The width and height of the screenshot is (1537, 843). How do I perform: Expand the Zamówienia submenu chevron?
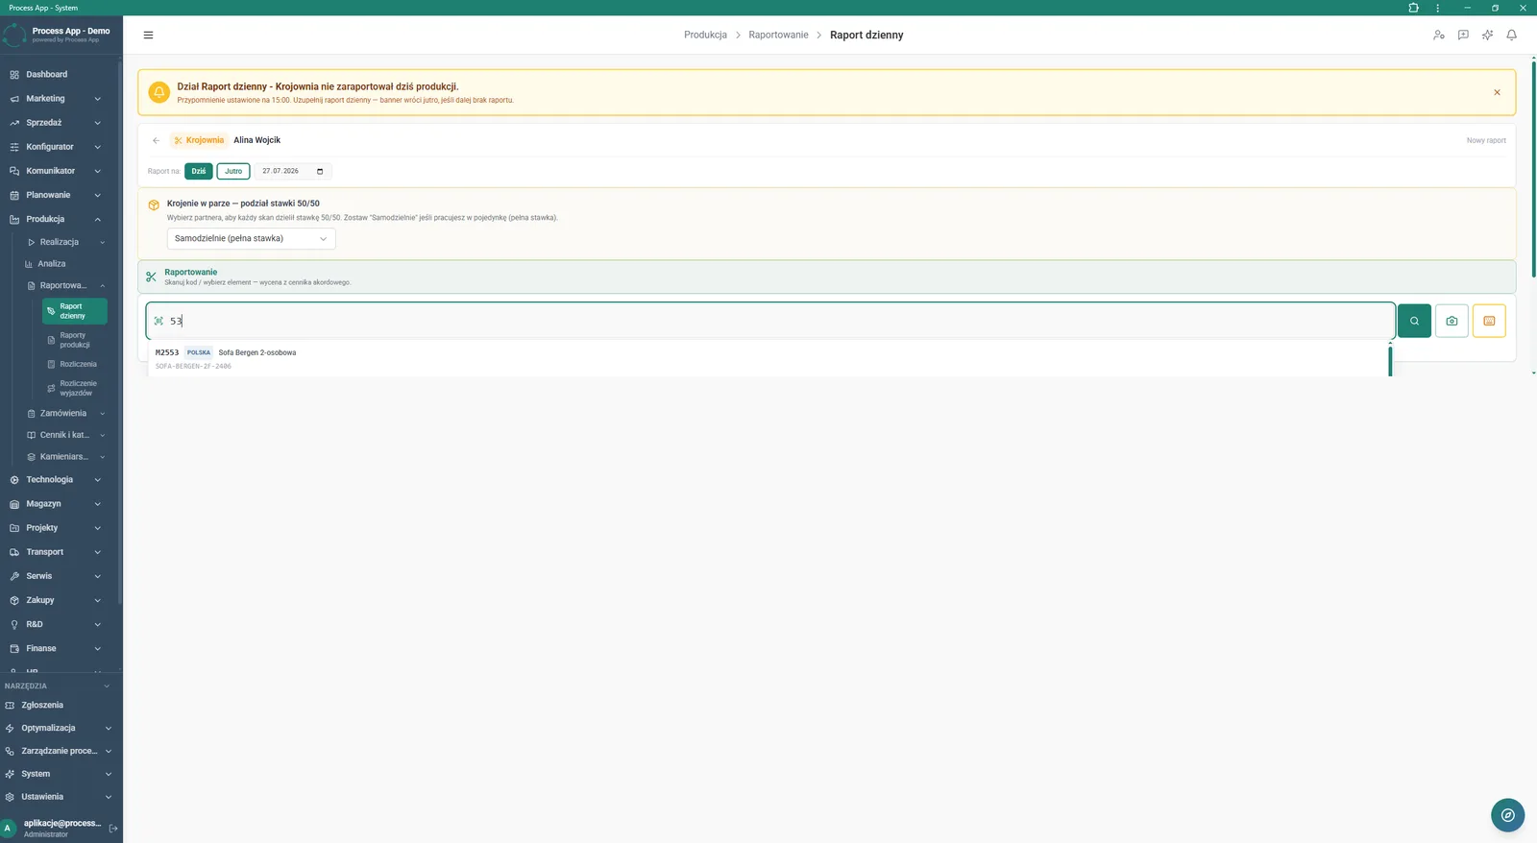[103, 414]
